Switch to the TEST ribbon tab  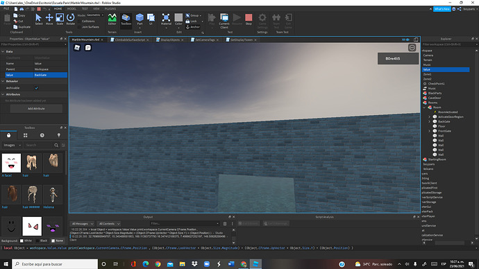85,8
